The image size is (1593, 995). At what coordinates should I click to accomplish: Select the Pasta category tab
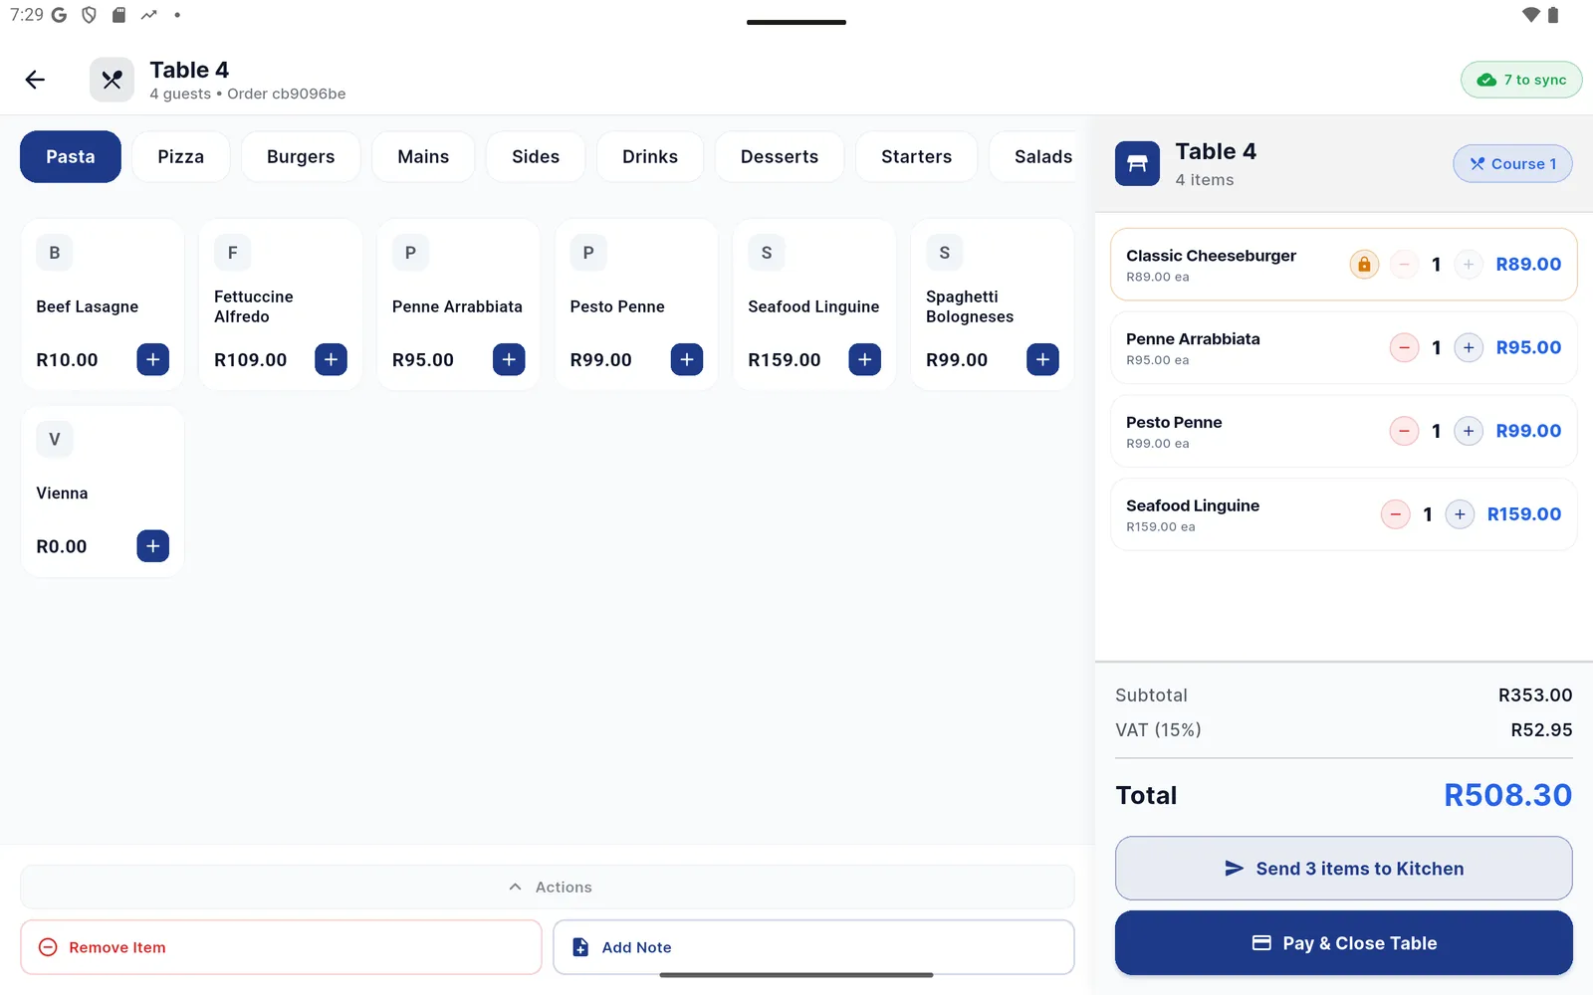[71, 156]
